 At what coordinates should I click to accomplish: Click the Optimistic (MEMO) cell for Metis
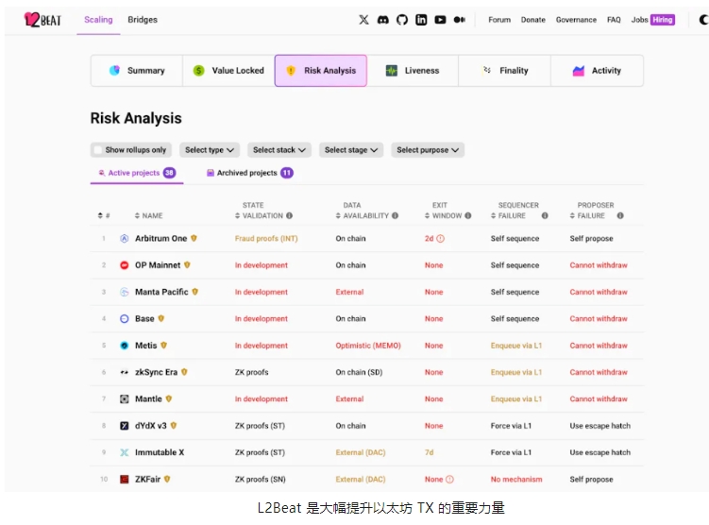click(368, 346)
